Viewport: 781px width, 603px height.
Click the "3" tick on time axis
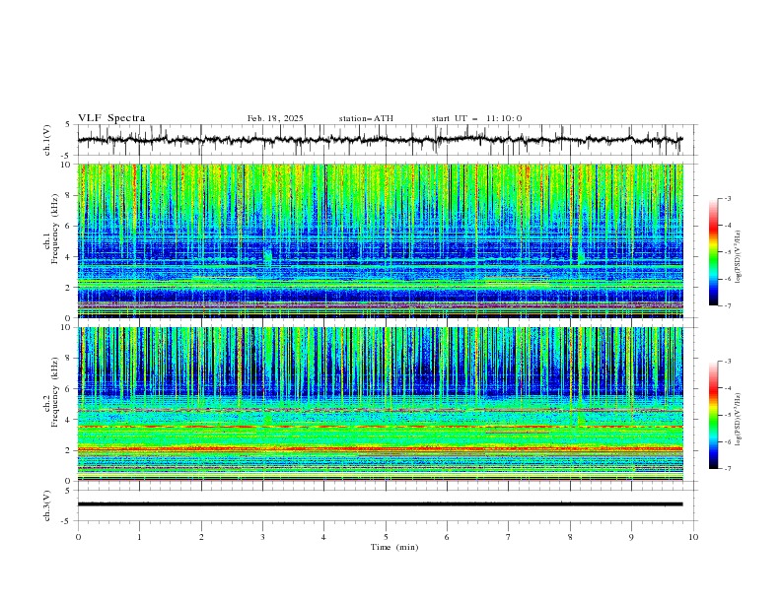tap(262, 537)
